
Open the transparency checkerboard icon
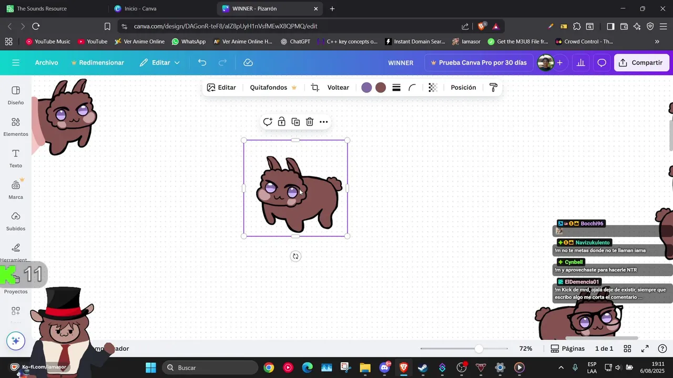tap(433, 88)
